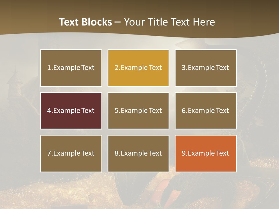This screenshot has width=279, height=209.
Task: Click the orange 9.Example Text block
Action: click(x=205, y=153)
